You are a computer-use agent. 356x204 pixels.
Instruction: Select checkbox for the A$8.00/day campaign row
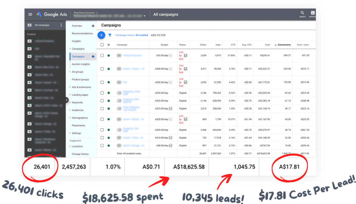[x=102, y=145]
